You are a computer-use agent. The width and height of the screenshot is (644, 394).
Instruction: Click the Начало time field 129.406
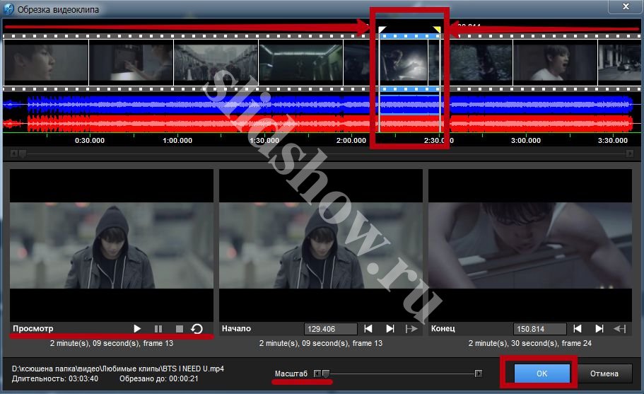tap(331, 329)
